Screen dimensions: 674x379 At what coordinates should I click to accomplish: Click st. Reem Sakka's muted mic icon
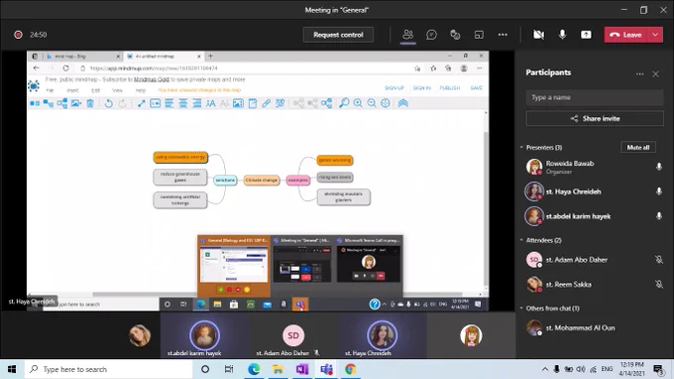click(659, 284)
